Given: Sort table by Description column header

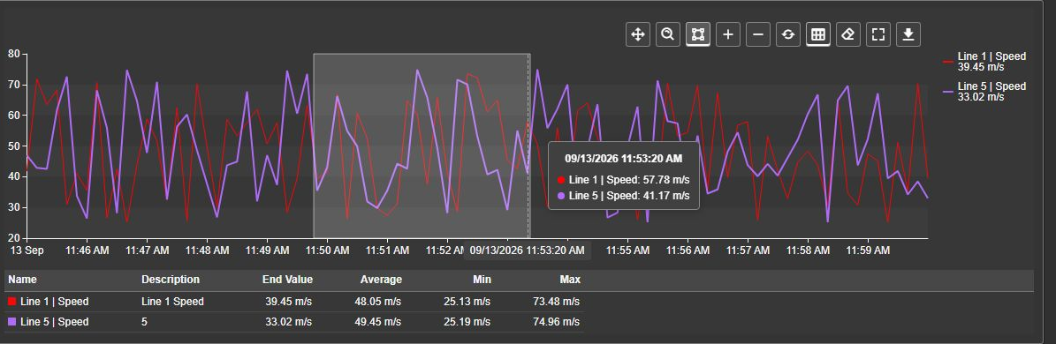Looking at the screenshot, I should (x=171, y=280).
